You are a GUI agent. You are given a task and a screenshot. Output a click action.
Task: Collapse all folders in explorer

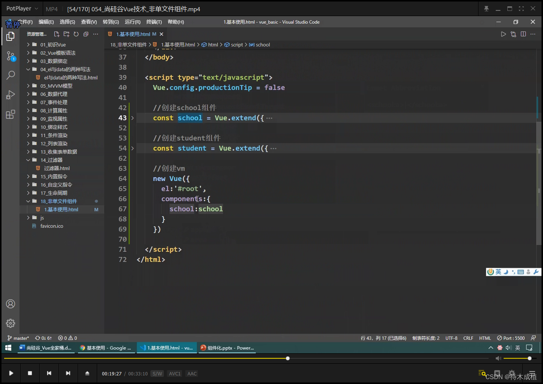pos(86,34)
